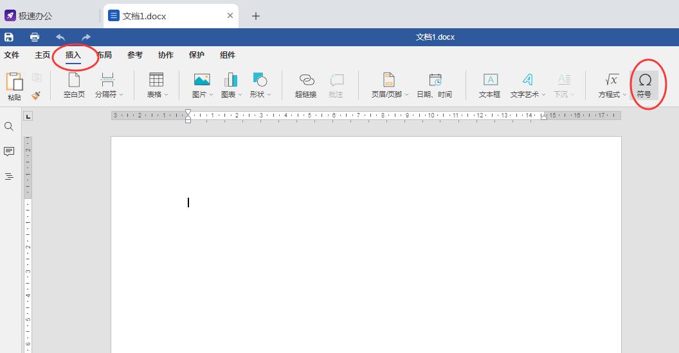Expand the 图片 dropdown arrow
Viewport: 679px width, 353px height.
coord(212,94)
